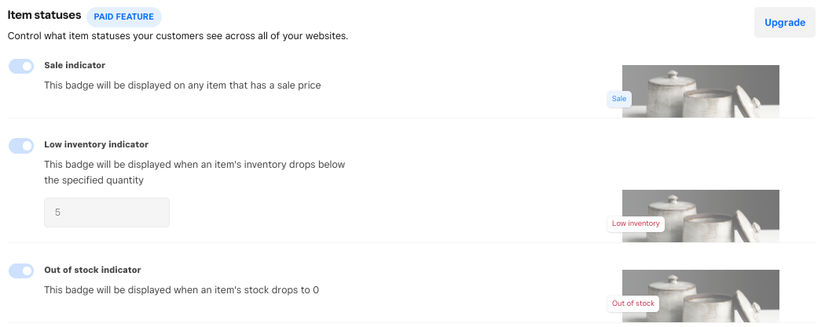
Task: Click the Sale indicator label
Action: (75, 65)
